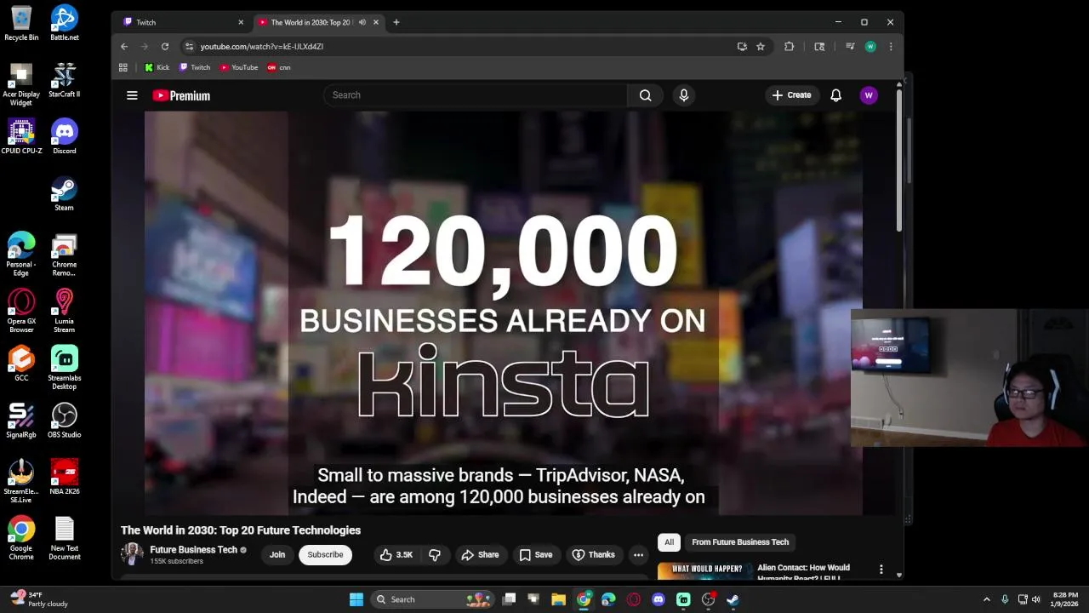Open YouTube bookmark in bookmarks bar
Viewport: 1089px width, 613px height.
tap(239, 67)
